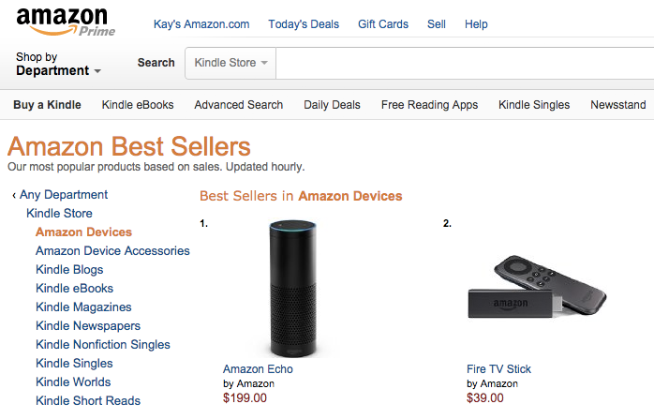Select Amazon Device Accessories in the sidebar

click(x=112, y=251)
